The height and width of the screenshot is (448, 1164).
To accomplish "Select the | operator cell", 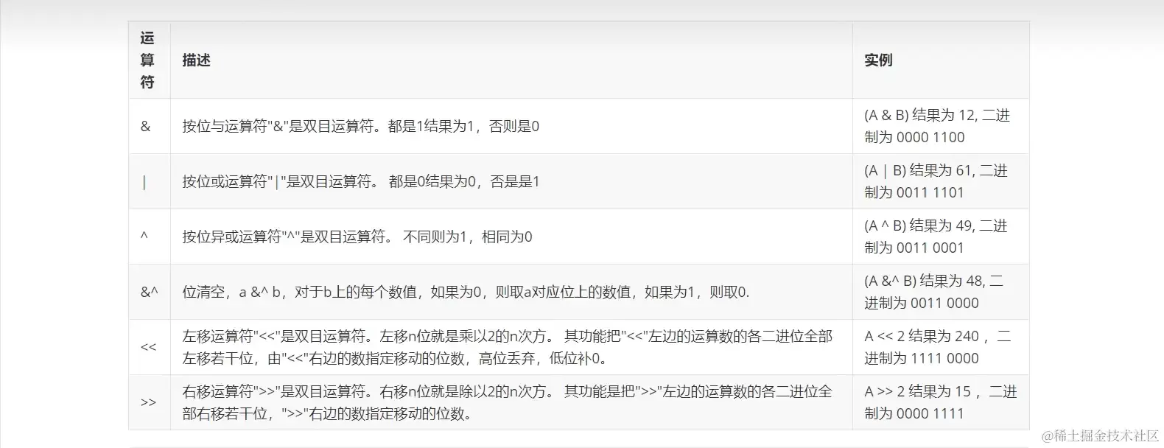I will [x=150, y=181].
